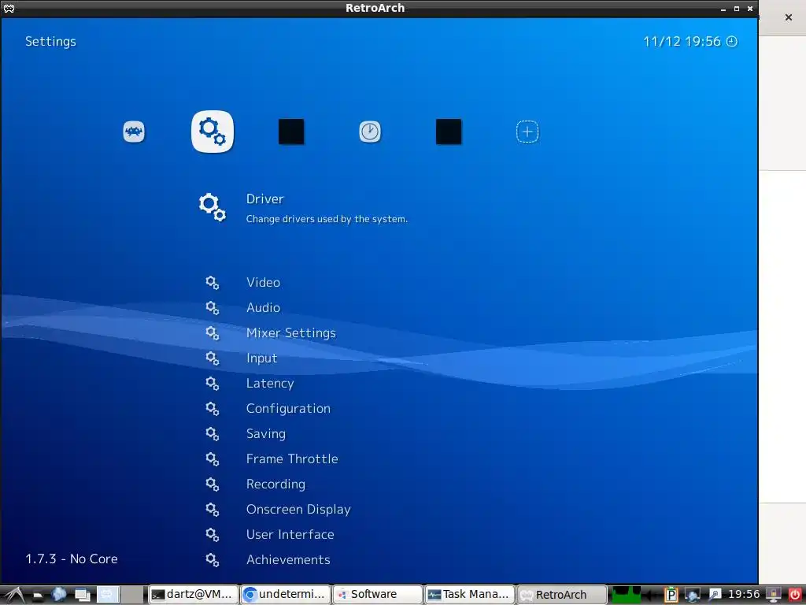Open the Driver settings entry
The width and height of the screenshot is (806, 605).
[x=264, y=199]
